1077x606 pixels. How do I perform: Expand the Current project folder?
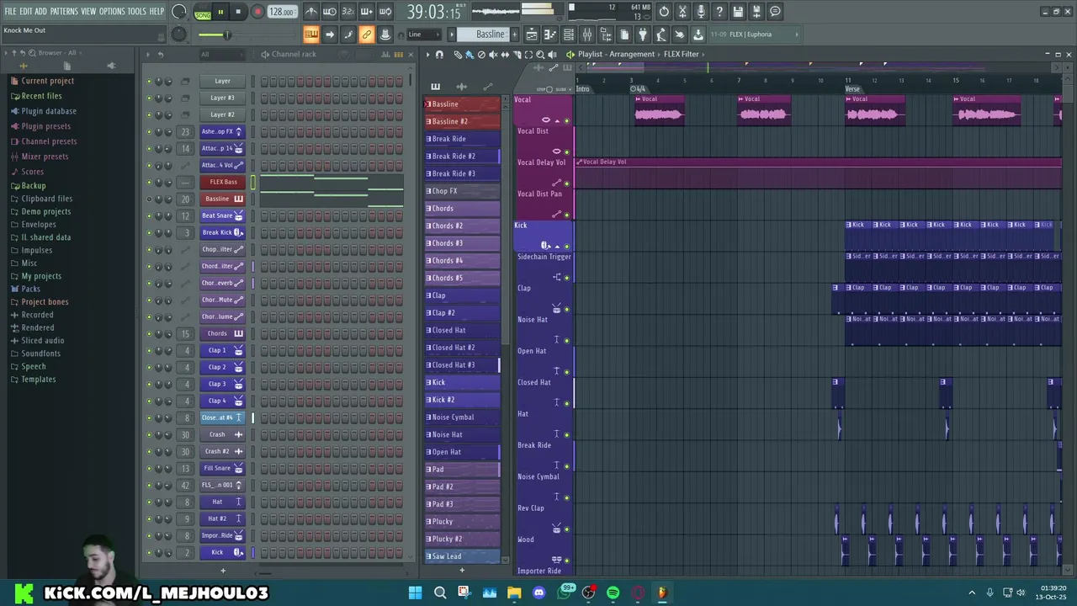[47, 81]
